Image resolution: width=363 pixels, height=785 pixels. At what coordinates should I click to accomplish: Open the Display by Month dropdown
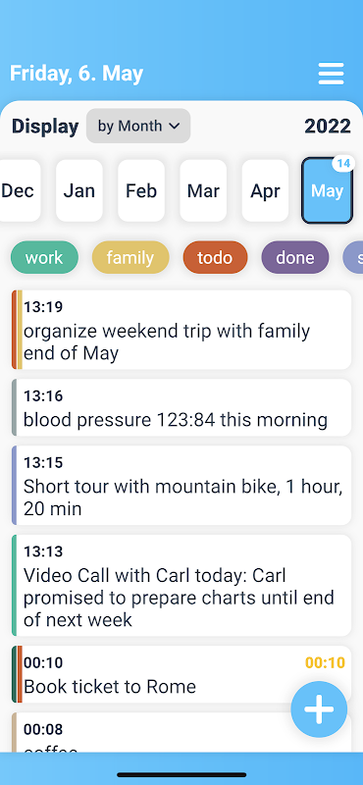coord(138,127)
